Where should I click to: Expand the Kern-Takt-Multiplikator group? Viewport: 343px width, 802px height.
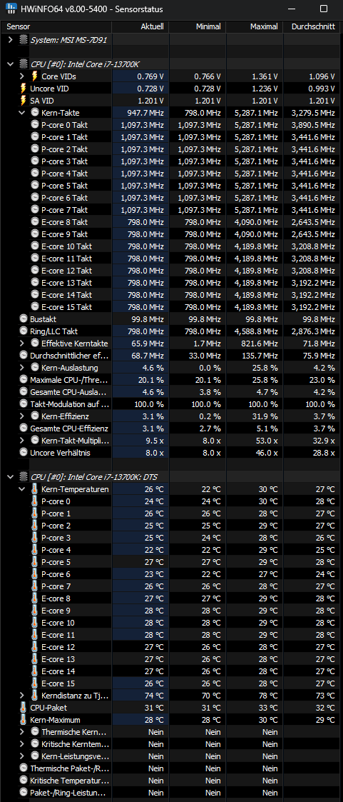coord(22,441)
